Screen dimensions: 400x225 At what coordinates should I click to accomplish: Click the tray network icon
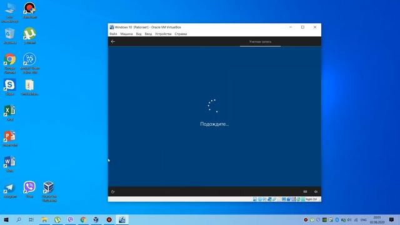pos(356,220)
